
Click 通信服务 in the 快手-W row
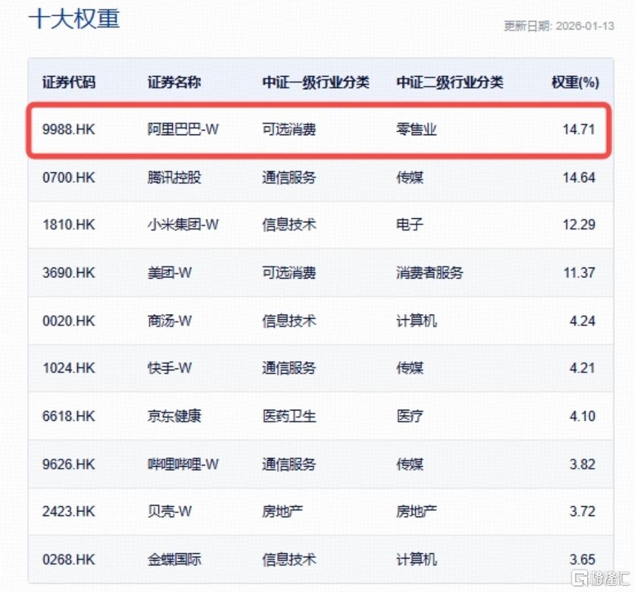tap(289, 368)
